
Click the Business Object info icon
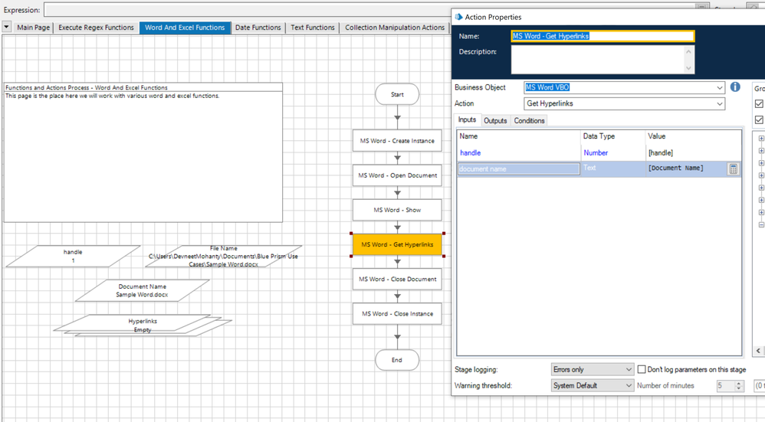(x=734, y=87)
